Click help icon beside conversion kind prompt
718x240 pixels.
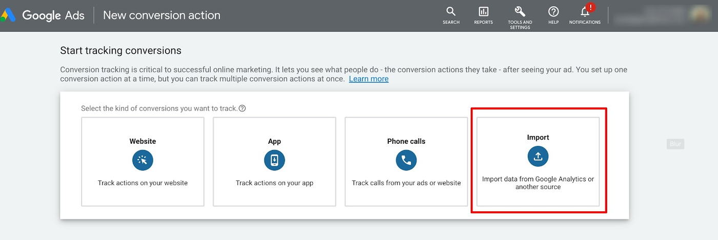[242, 108]
